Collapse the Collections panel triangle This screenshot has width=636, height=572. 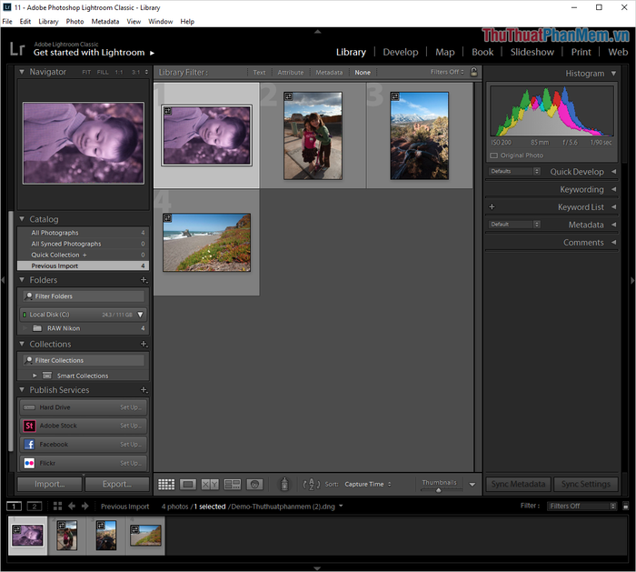(22, 344)
